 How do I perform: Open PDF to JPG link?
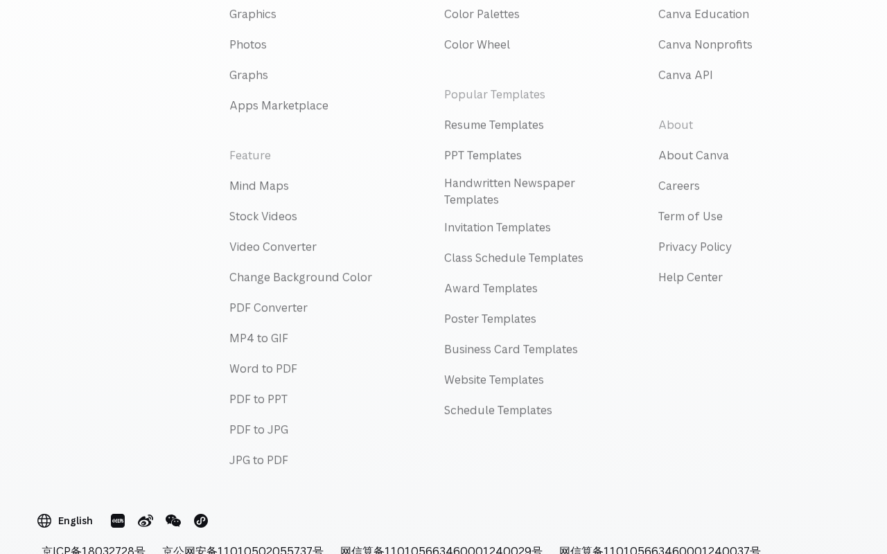pyautogui.click(x=258, y=429)
